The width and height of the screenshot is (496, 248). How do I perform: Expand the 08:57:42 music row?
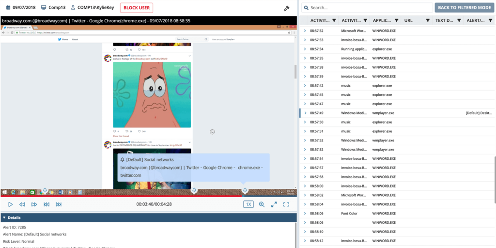point(305,86)
